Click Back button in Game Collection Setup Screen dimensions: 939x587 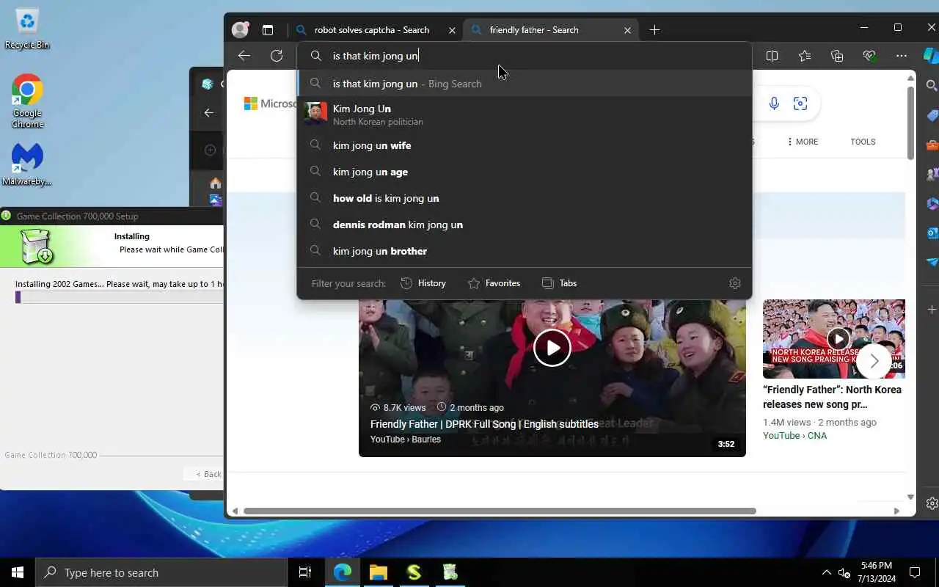205,474
